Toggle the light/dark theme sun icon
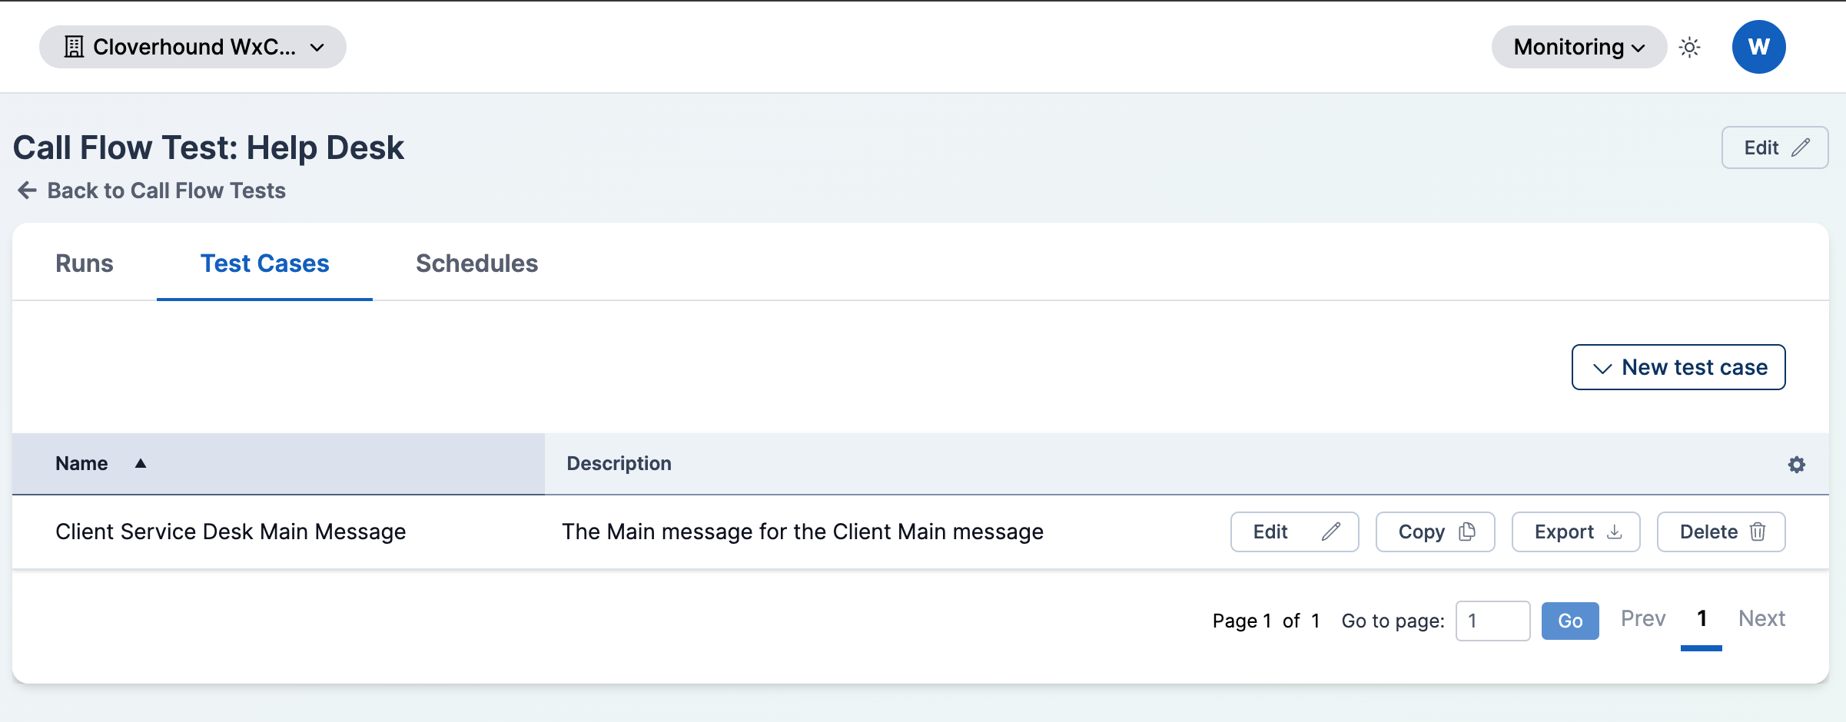The width and height of the screenshot is (1846, 722). 1689,48
